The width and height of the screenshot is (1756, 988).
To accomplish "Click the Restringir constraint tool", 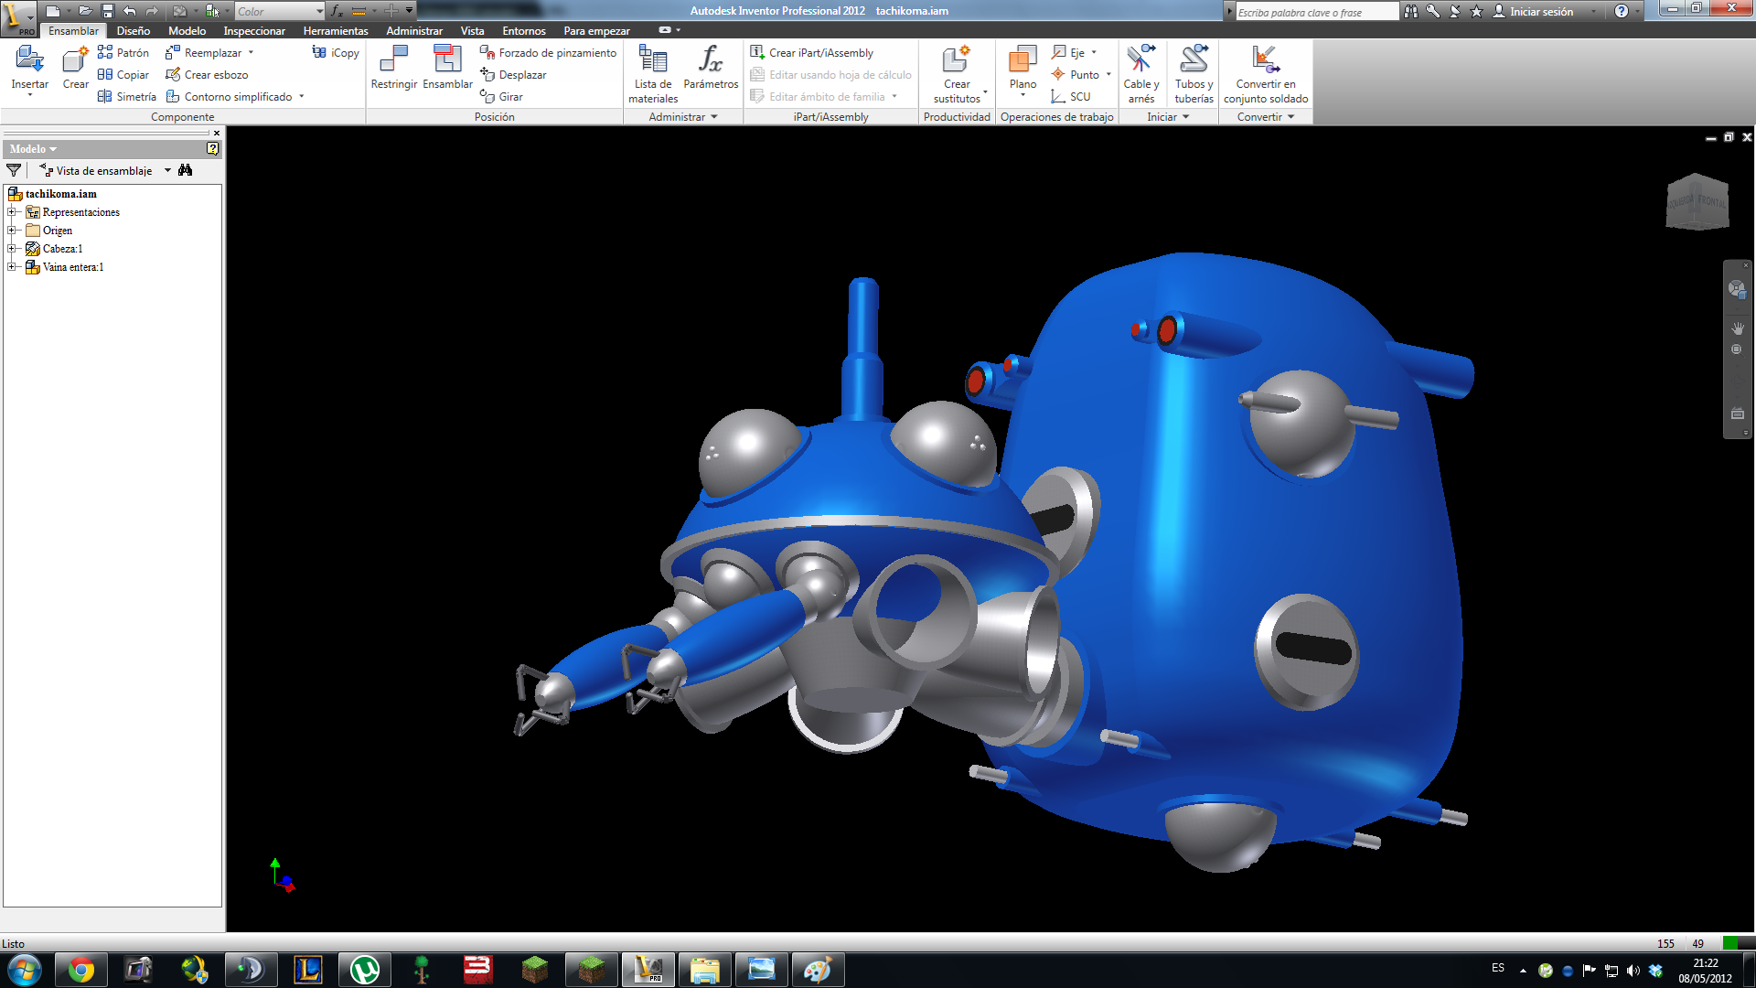I will pos(393,67).
